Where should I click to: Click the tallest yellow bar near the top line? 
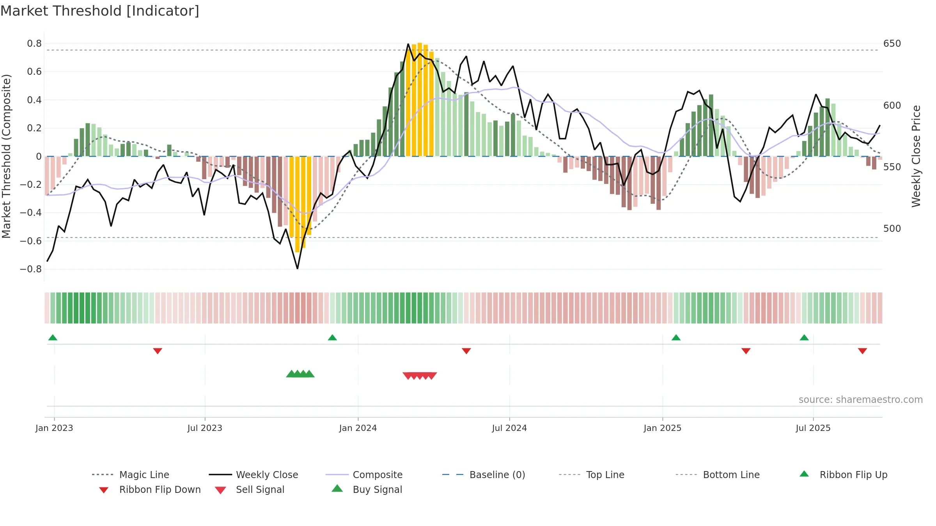(420, 100)
